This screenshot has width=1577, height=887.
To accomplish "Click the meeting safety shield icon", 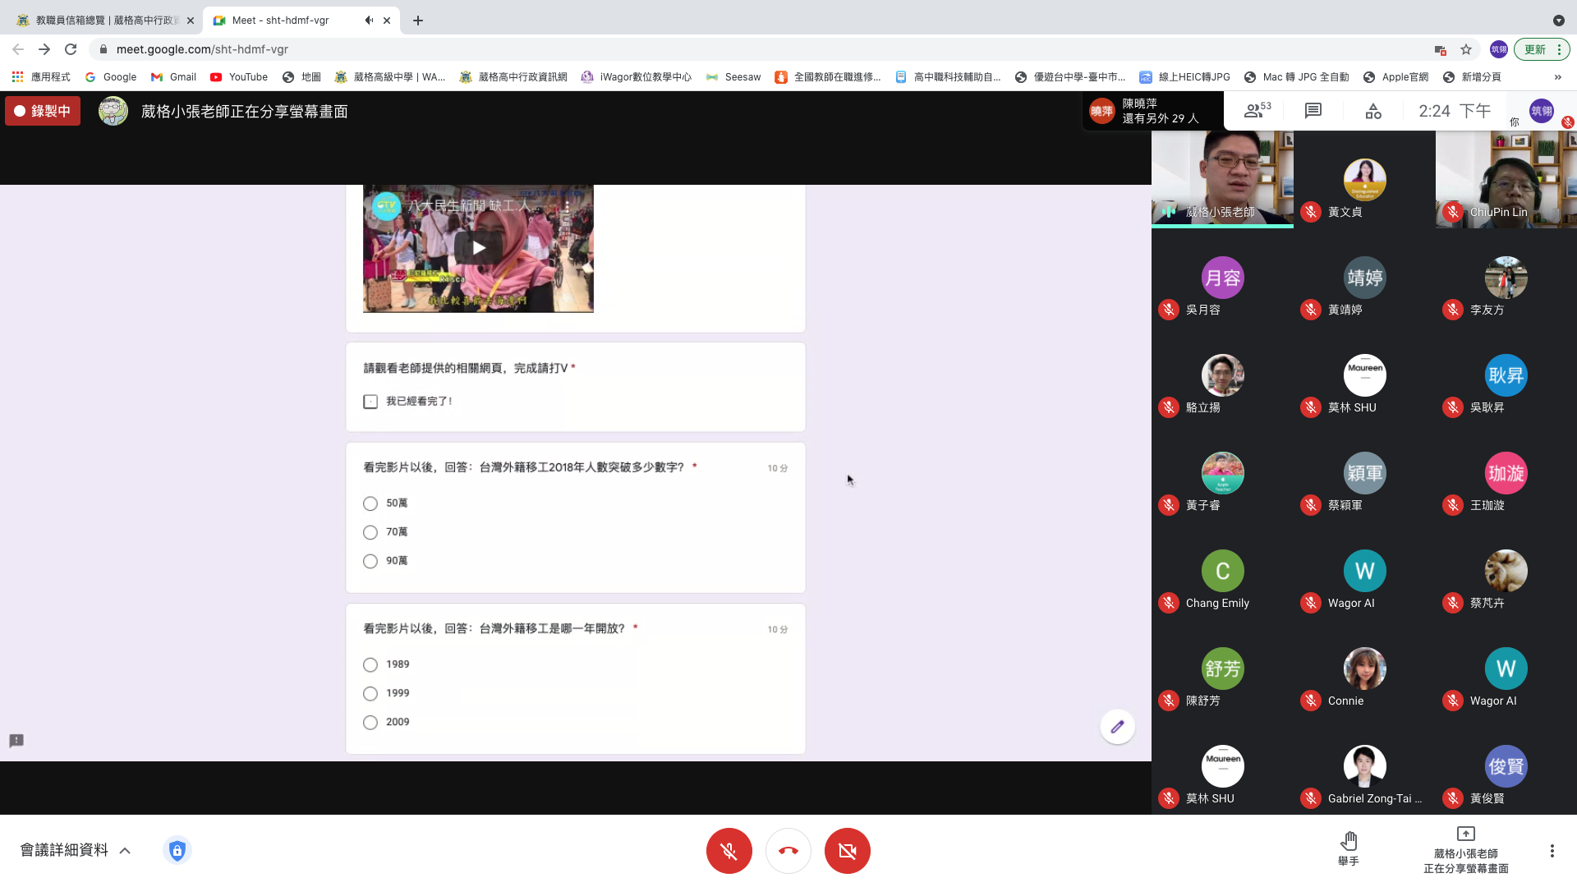I will click(177, 850).
